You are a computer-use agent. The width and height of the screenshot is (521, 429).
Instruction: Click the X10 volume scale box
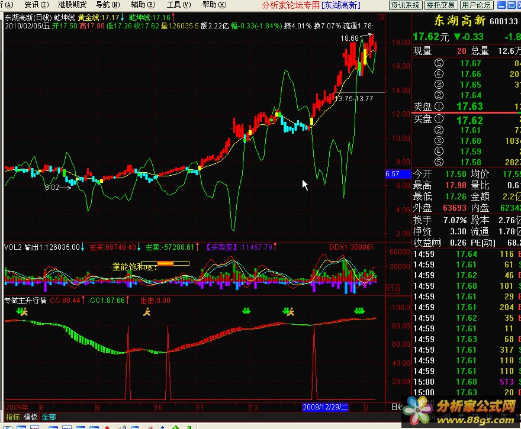tap(393, 289)
